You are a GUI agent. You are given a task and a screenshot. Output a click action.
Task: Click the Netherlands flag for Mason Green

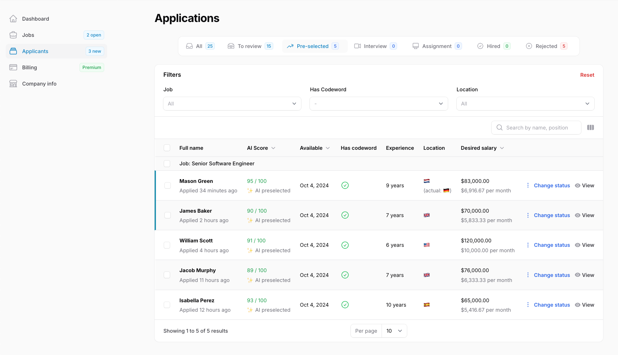[427, 181]
